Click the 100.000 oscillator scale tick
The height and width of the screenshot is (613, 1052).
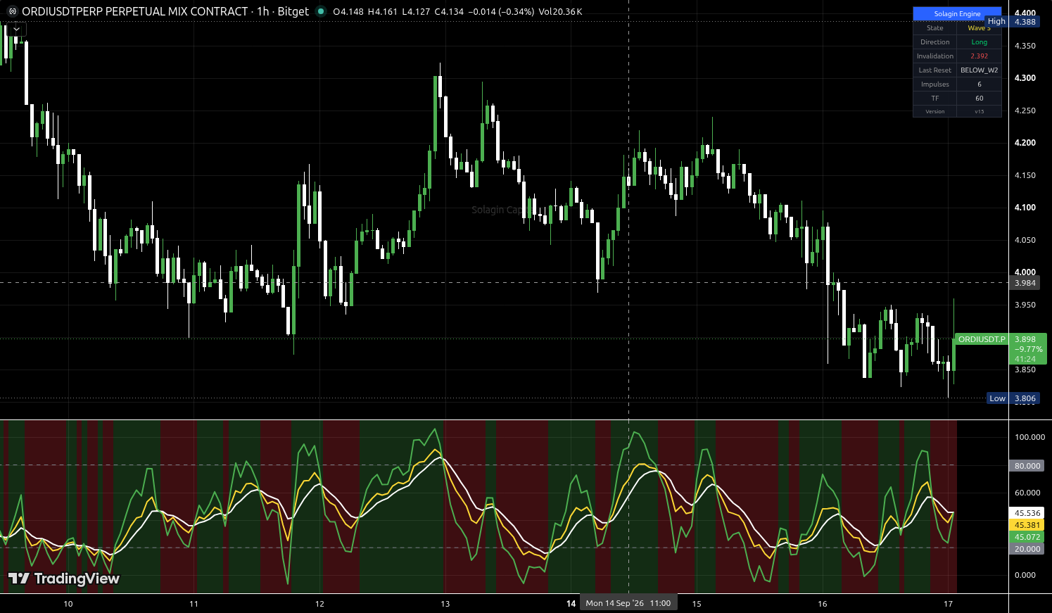1029,437
